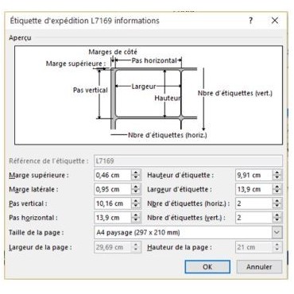Click the A4 paysage page size text

tap(138, 233)
